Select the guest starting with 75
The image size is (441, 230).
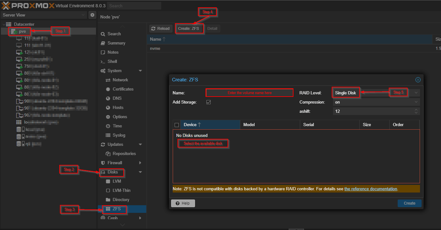click(33, 66)
